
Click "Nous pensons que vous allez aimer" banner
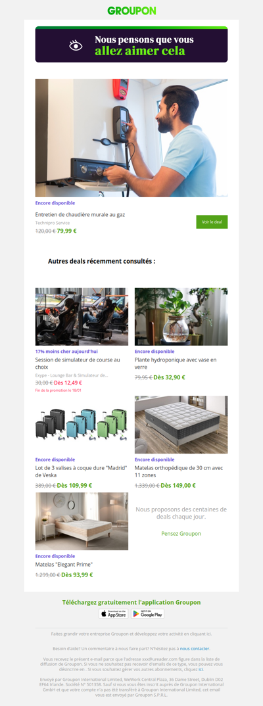coord(131,44)
